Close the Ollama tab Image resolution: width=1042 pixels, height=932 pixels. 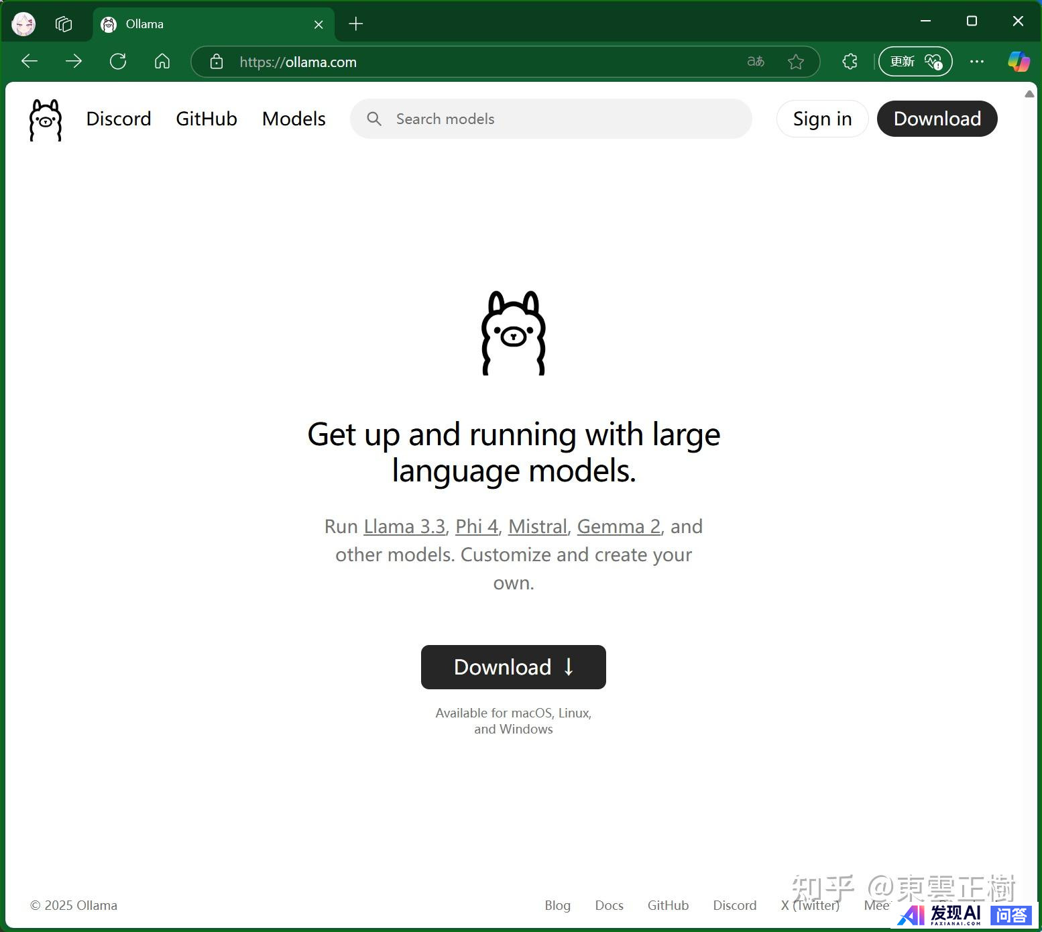coord(319,24)
